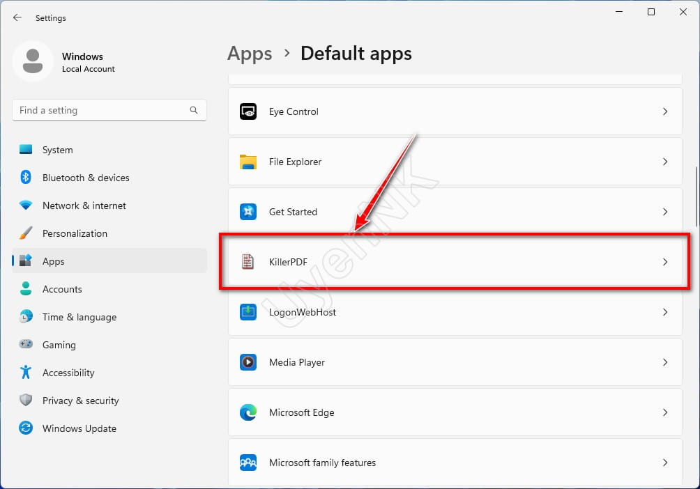Screen dimensions: 700x489
Task: Open the System settings category
Action: click(x=109, y=150)
